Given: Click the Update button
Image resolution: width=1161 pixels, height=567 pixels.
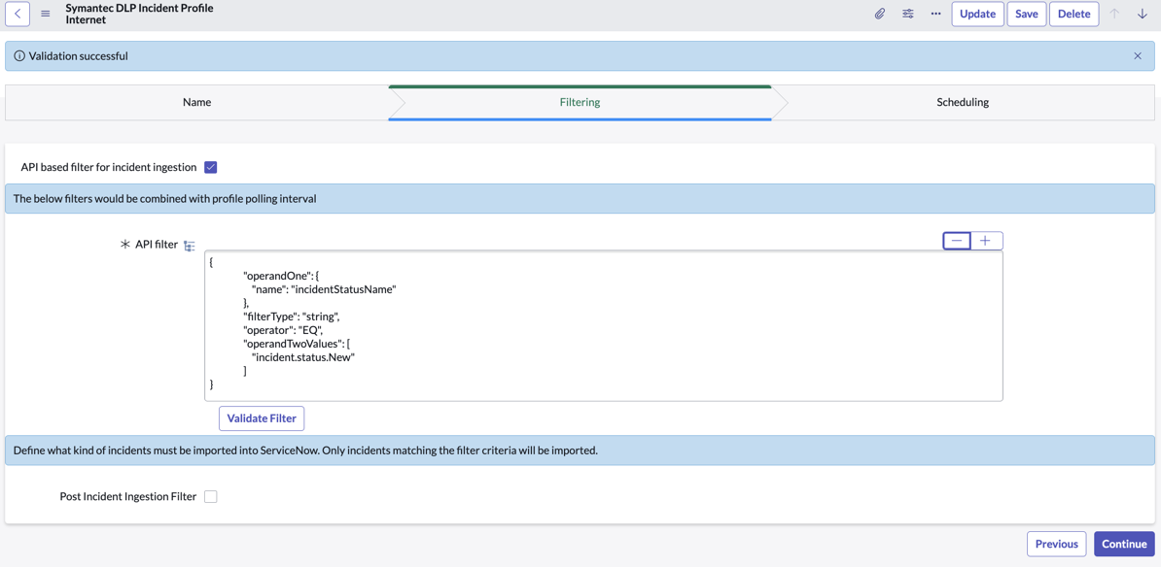Looking at the screenshot, I should tap(977, 14).
